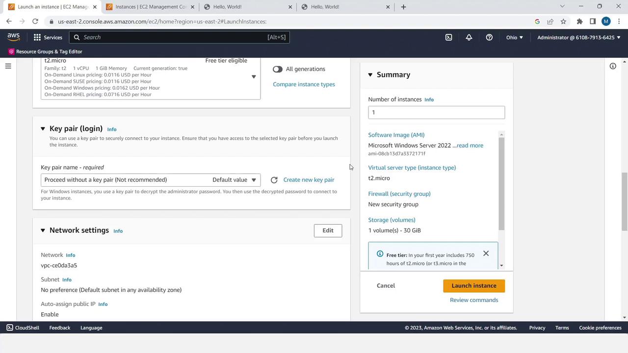
Task: Open the Services grid menu
Action: 37,37
